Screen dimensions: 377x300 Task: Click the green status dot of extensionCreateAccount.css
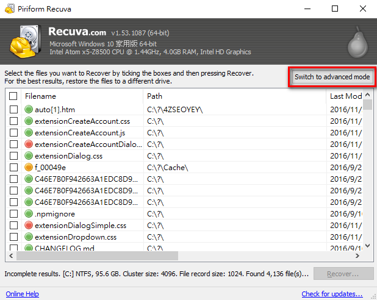click(29, 121)
